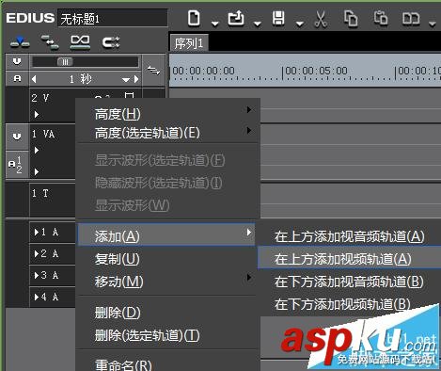Toggle sync-lock mode icon

(50, 42)
